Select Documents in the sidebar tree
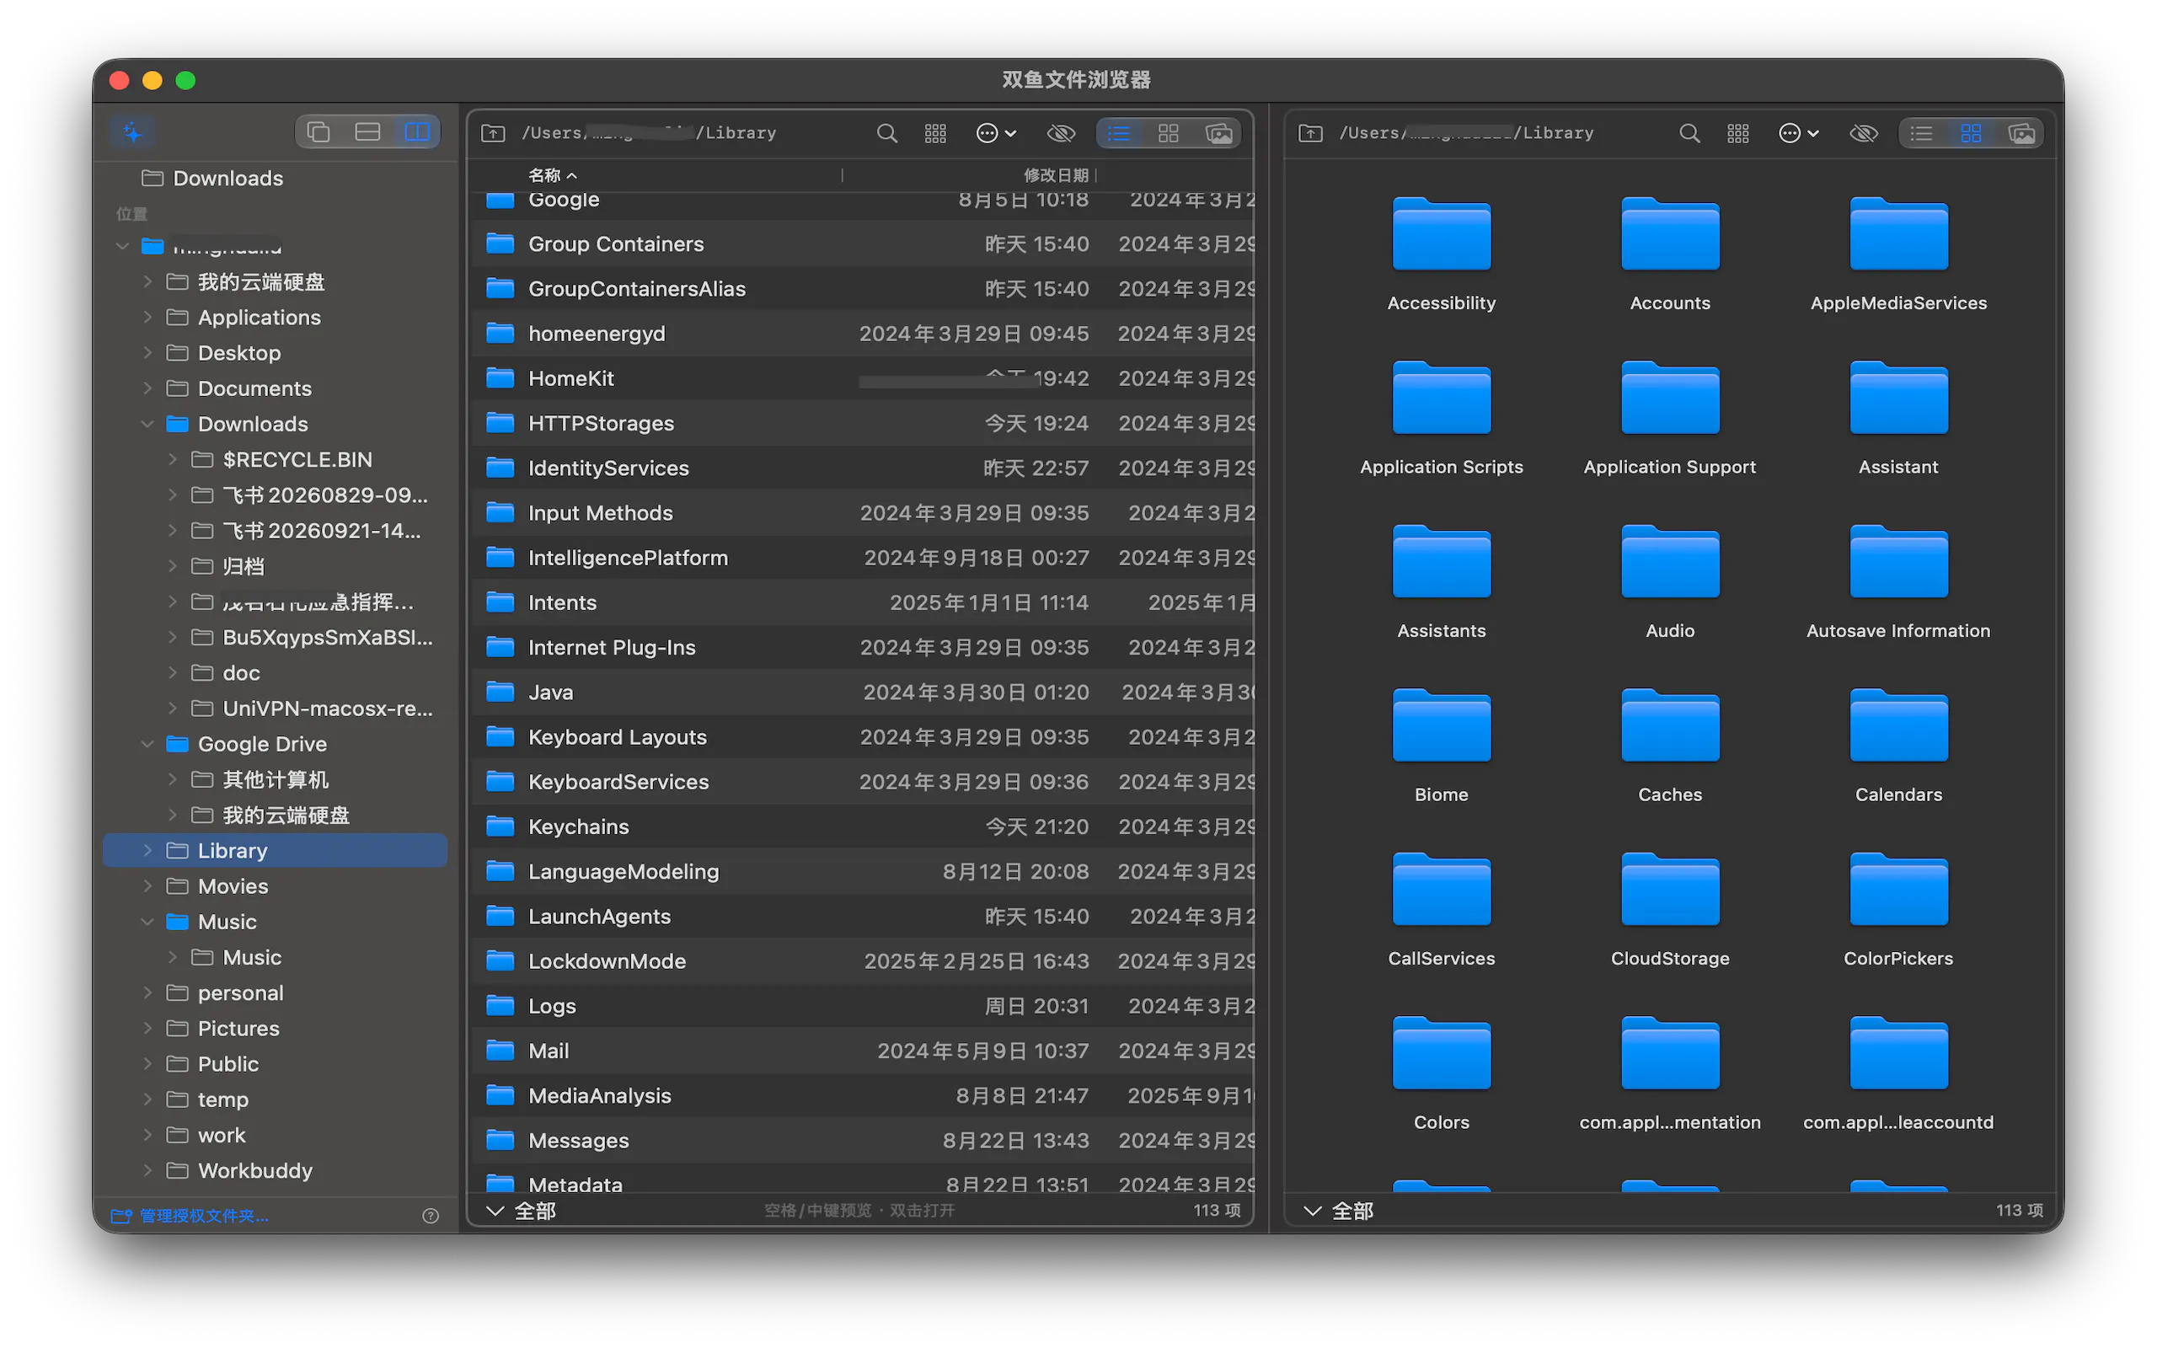2157x1348 pixels. pyautogui.click(x=254, y=388)
